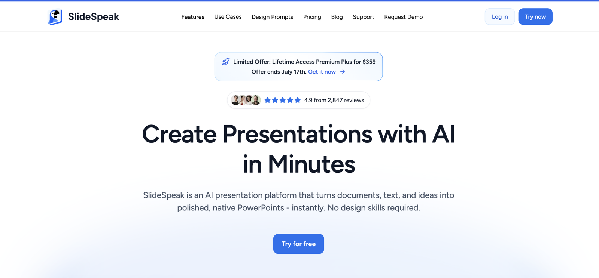Open the Pricing page
The height and width of the screenshot is (278, 599).
(x=312, y=17)
